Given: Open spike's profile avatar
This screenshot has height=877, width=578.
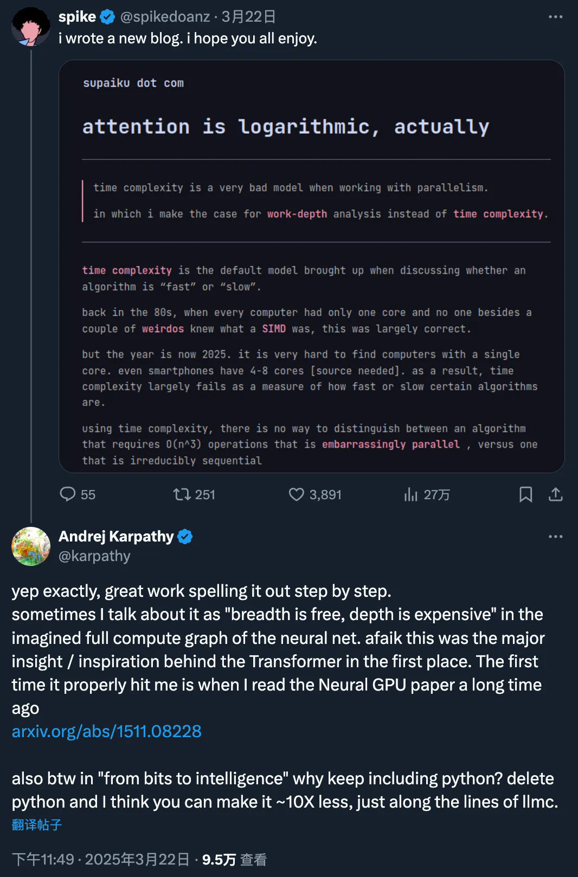Looking at the screenshot, I should click(x=31, y=27).
